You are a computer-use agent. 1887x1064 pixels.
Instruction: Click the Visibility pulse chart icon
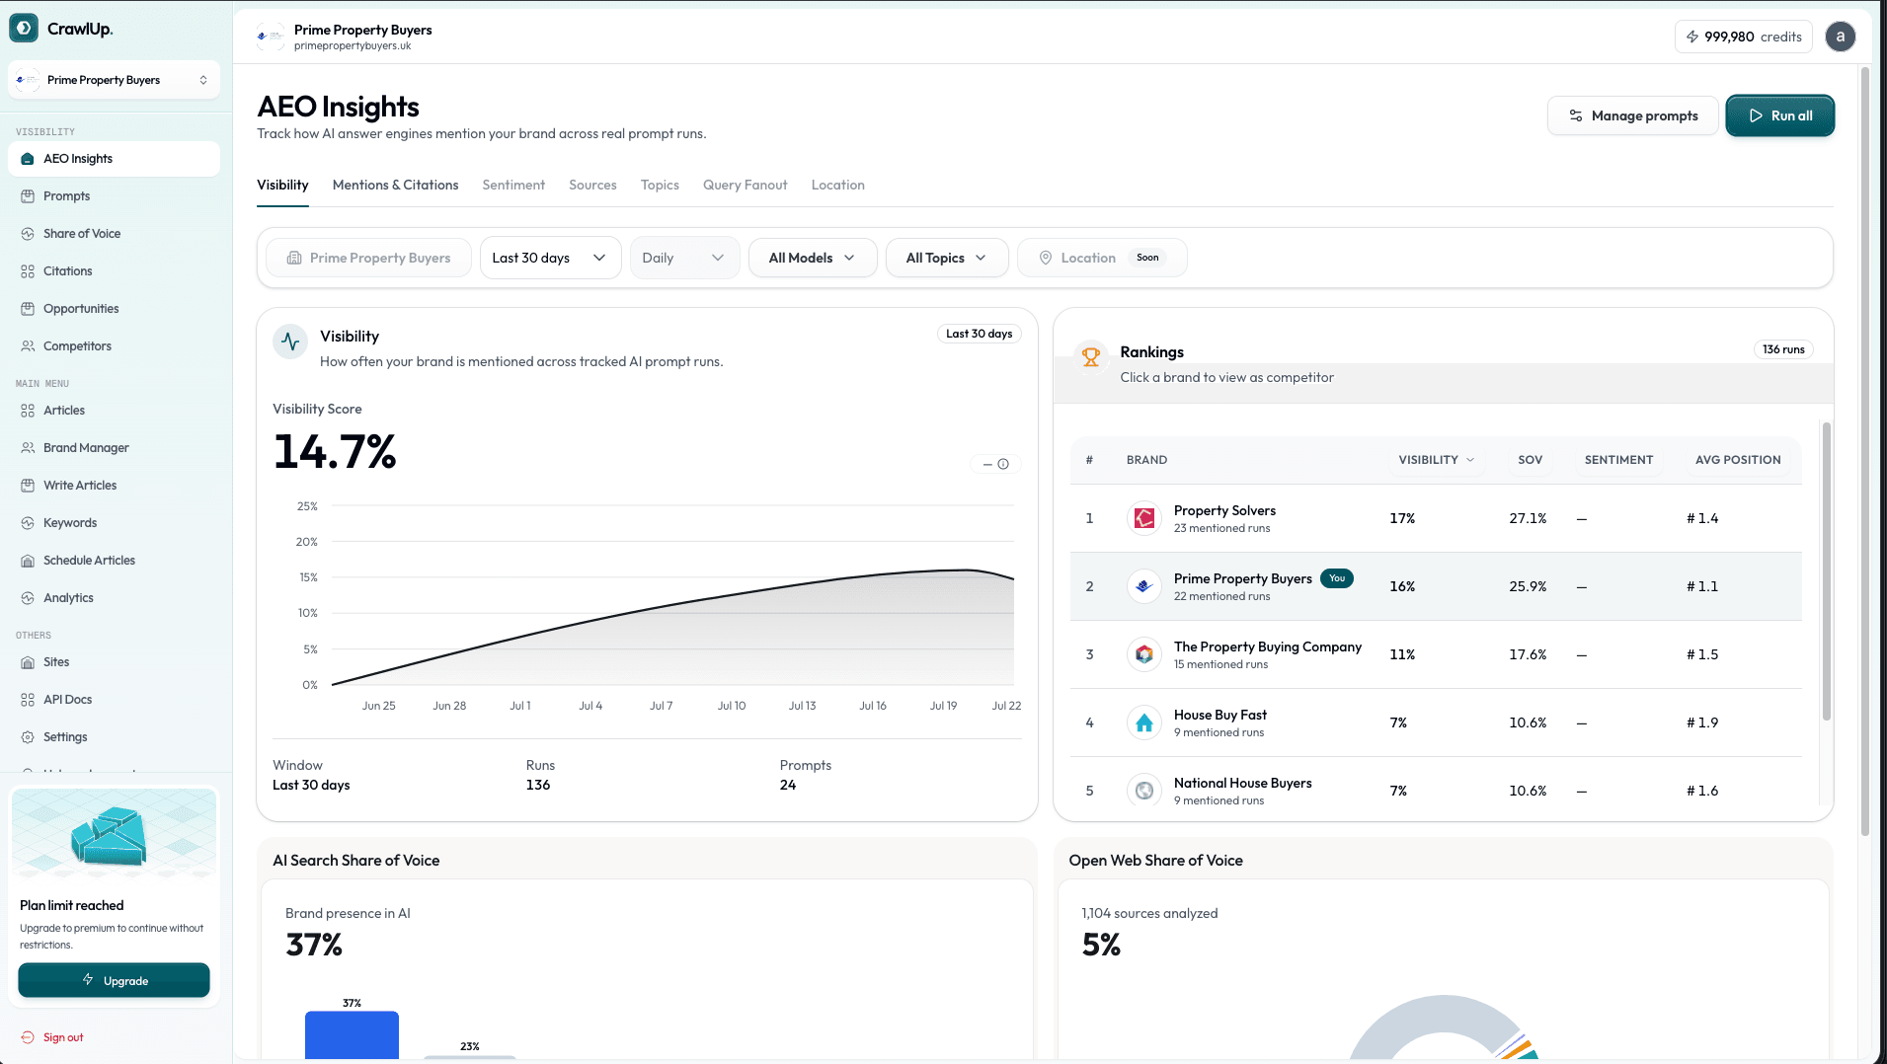click(x=290, y=342)
